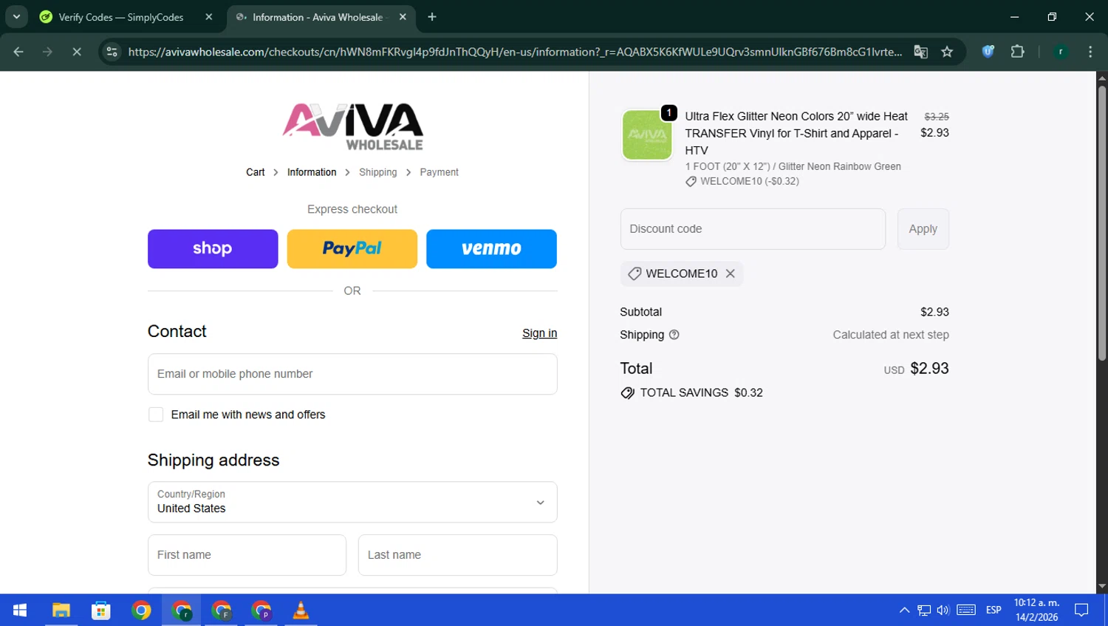Open network settings tray icon
This screenshot has height=626, width=1108.
pyautogui.click(x=924, y=610)
